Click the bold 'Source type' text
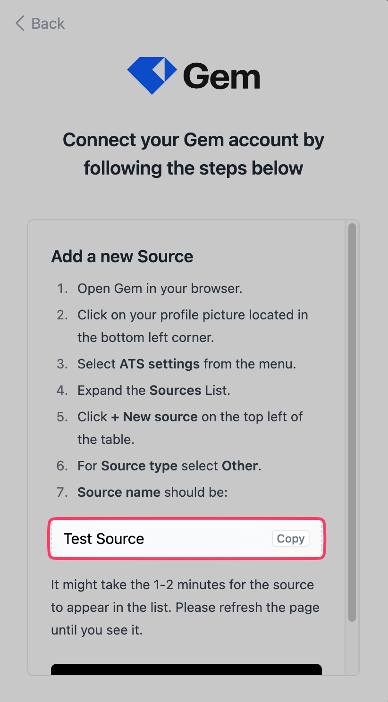Screen dimensions: 388x702 [139, 466]
